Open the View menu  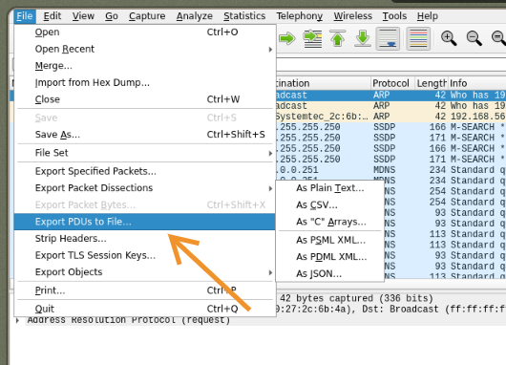pyautogui.click(x=83, y=16)
